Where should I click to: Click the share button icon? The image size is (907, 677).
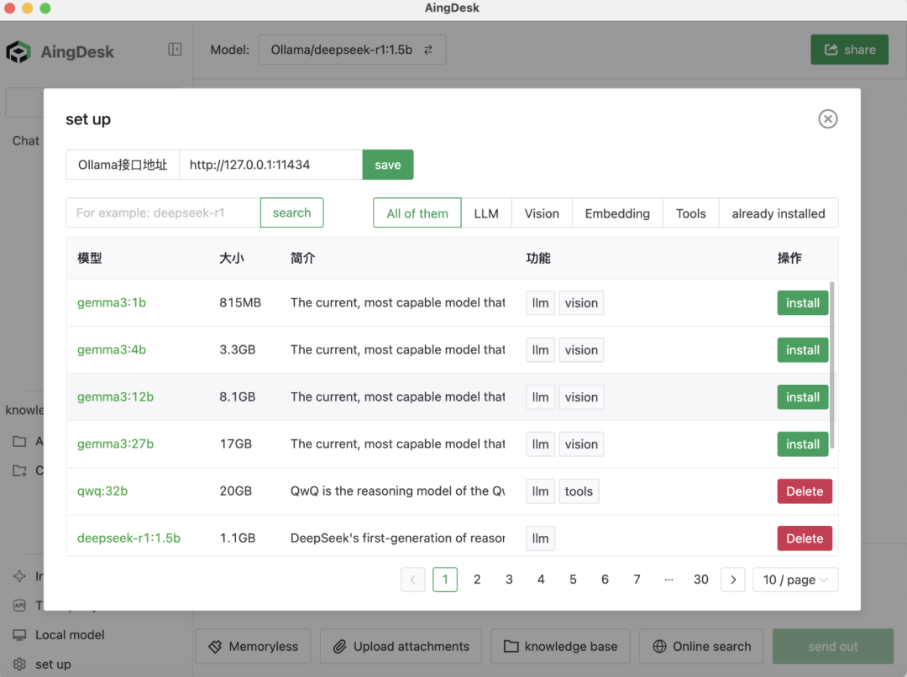point(831,50)
